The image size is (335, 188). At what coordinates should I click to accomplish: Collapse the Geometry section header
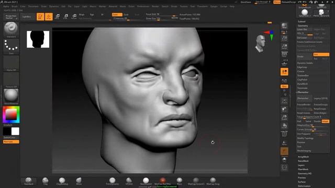[x=303, y=26]
